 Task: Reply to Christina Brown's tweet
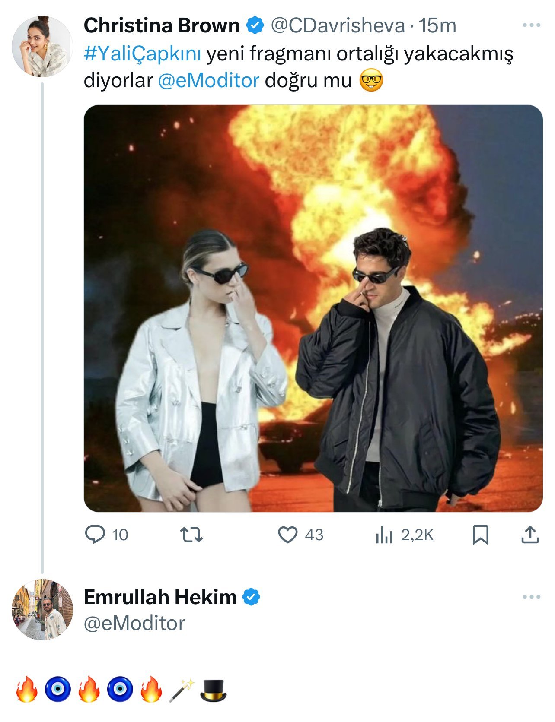click(x=95, y=534)
